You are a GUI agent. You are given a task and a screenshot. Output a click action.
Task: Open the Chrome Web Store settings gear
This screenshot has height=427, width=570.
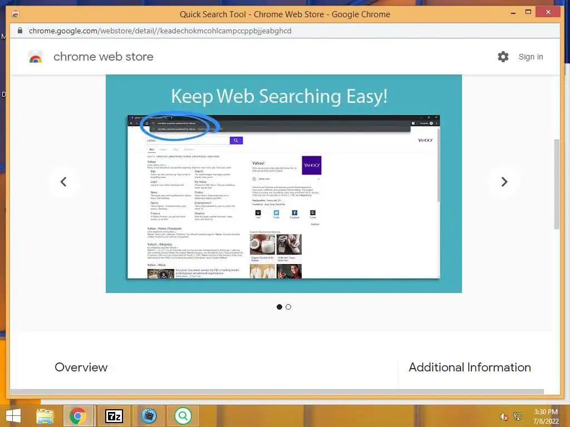point(503,57)
